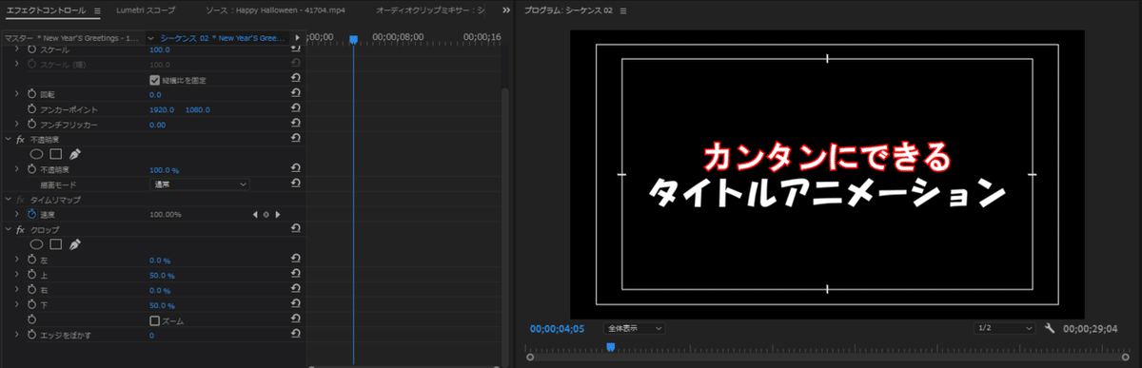Expand the crop 下 property

coord(16,305)
